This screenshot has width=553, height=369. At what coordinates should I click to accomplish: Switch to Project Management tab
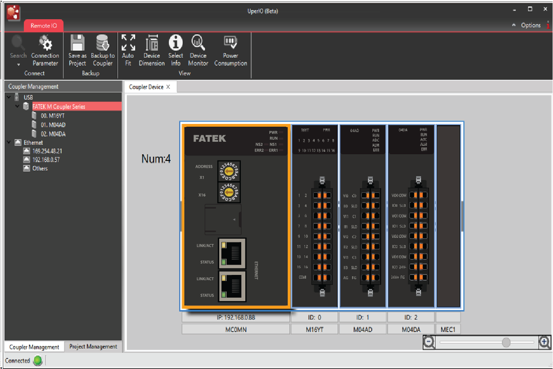(93, 347)
